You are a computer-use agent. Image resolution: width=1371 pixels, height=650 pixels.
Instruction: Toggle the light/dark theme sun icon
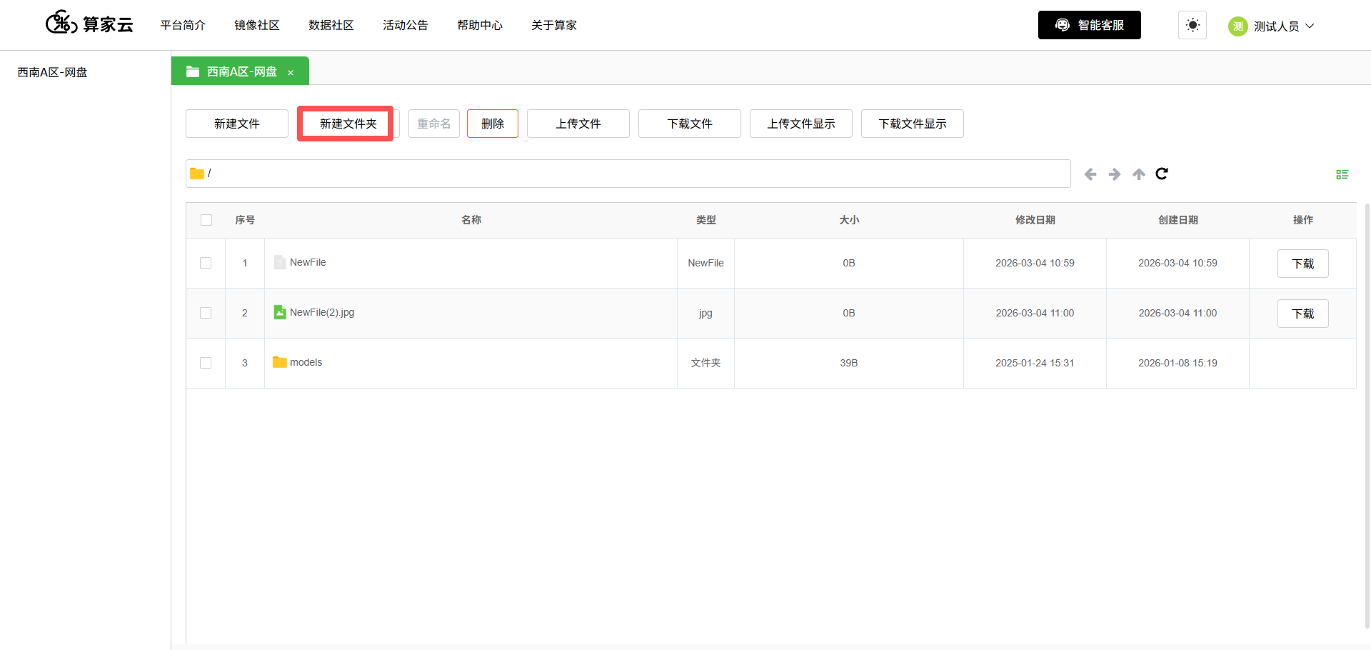click(x=1192, y=25)
